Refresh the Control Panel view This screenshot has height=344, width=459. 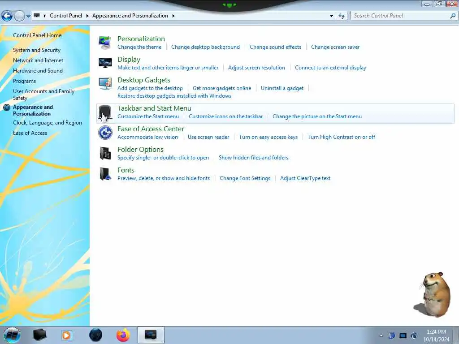point(341,16)
